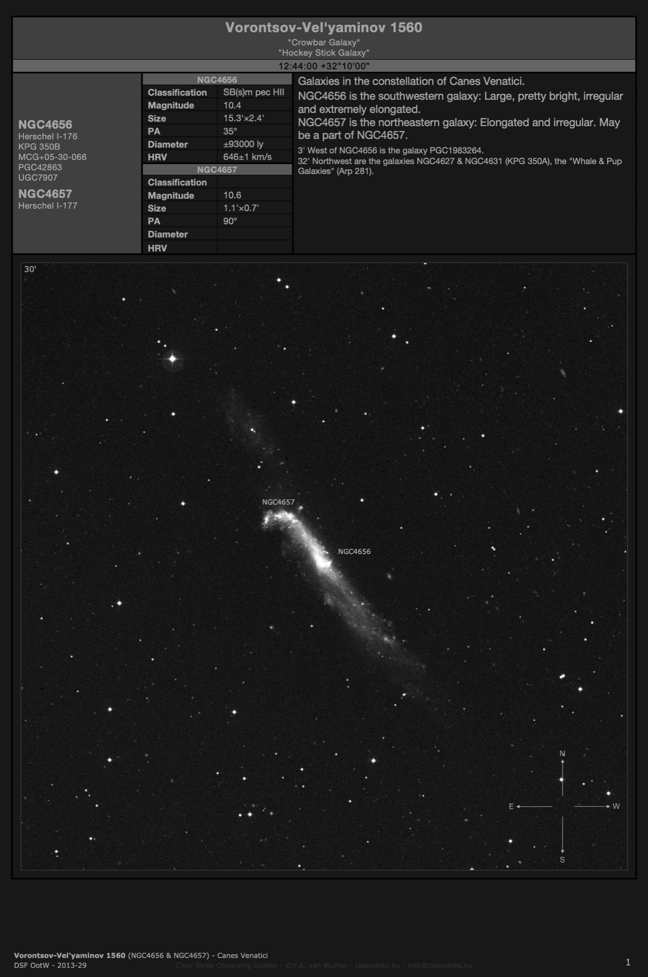Click the NGC4657 label in the image
Viewport: 648px width, 977px height.
click(x=278, y=502)
